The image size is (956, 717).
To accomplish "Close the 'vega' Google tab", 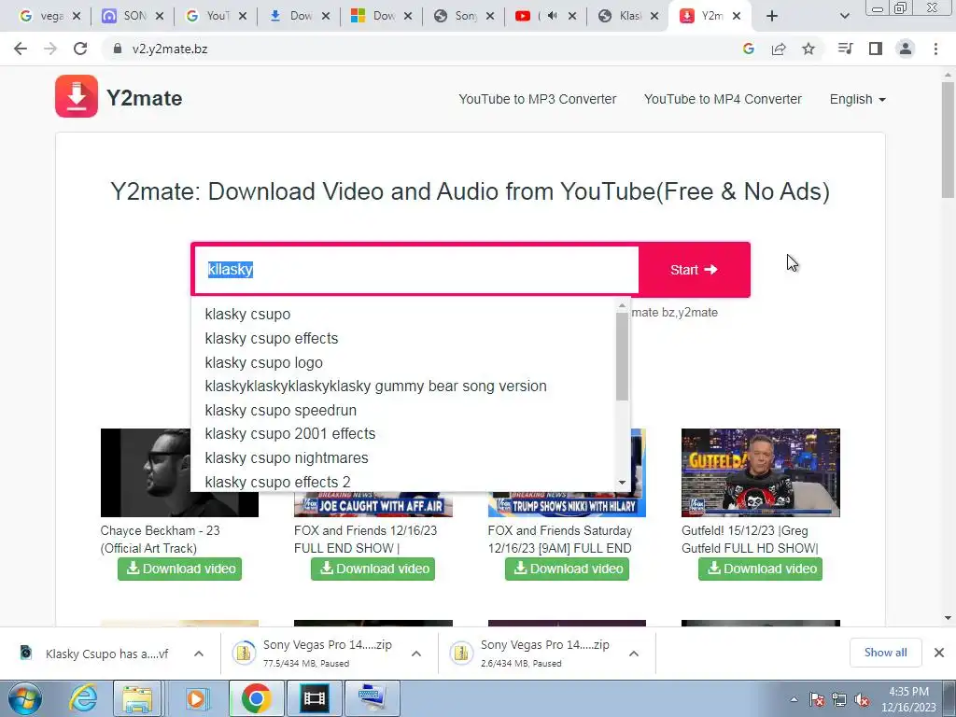I will pos(77,16).
